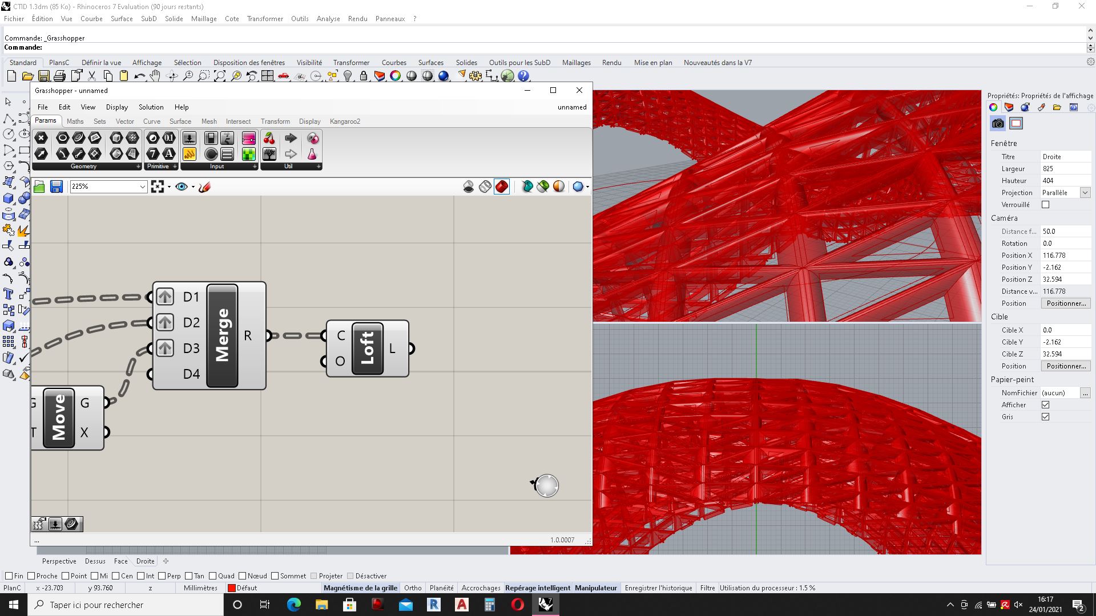The width and height of the screenshot is (1096, 616).
Task: Open the eye preview dropdown arrow
Action: pos(193,187)
